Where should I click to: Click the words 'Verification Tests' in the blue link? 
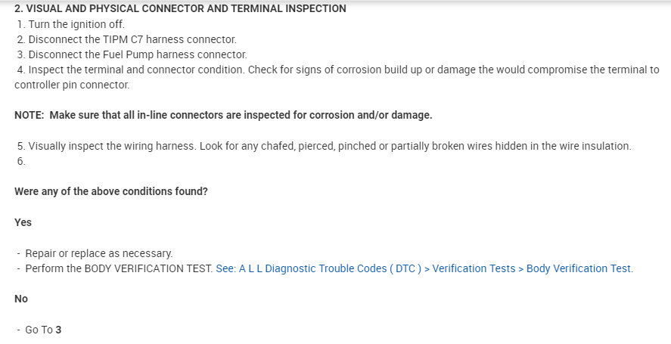point(474,268)
